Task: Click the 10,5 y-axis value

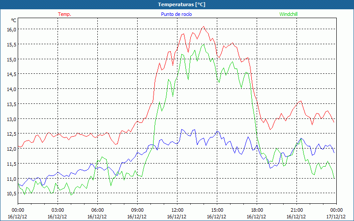Action: 12,194
